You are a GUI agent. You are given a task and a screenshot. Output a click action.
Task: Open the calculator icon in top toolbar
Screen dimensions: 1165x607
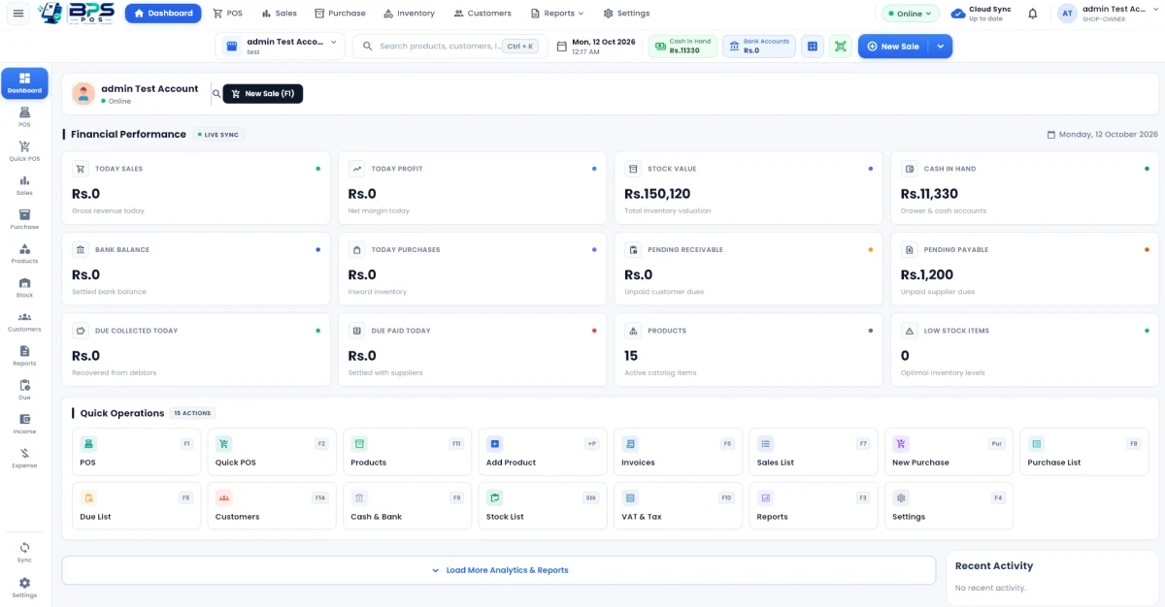coord(813,47)
